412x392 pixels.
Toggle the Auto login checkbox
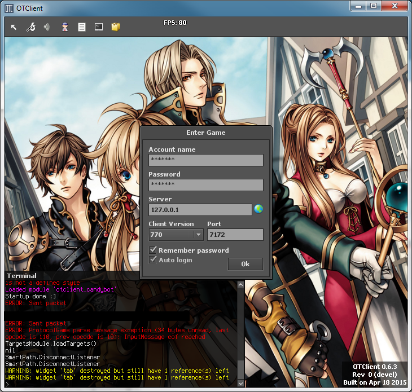153,259
